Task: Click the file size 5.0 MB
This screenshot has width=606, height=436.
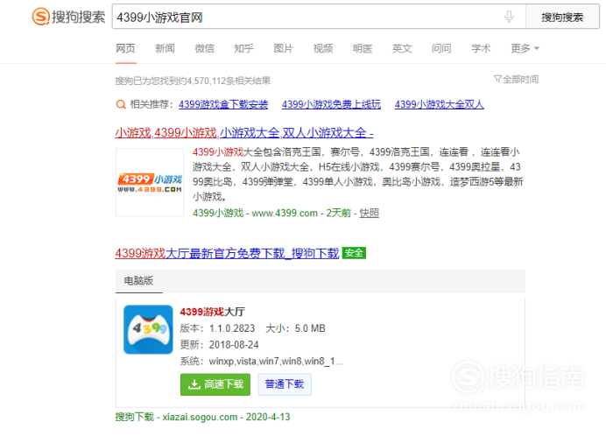Action: pyautogui.click(x=310, y=328)
